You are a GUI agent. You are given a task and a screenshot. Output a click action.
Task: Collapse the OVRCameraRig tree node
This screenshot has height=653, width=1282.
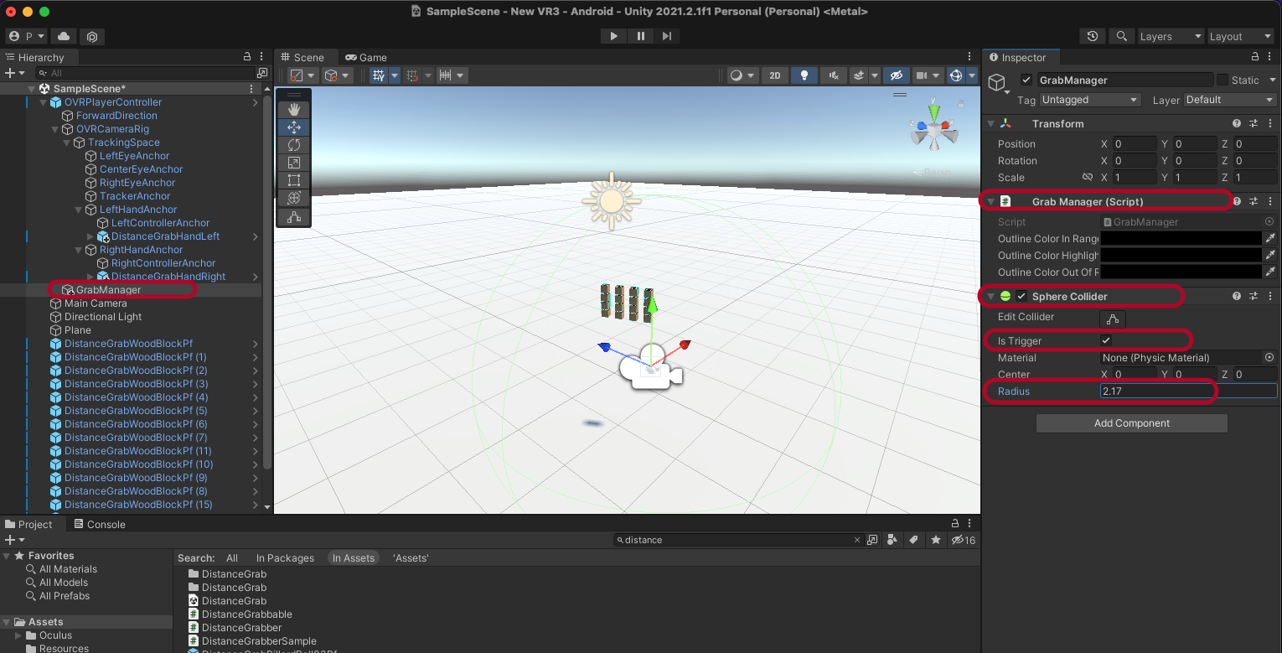[x=56, y=129]
